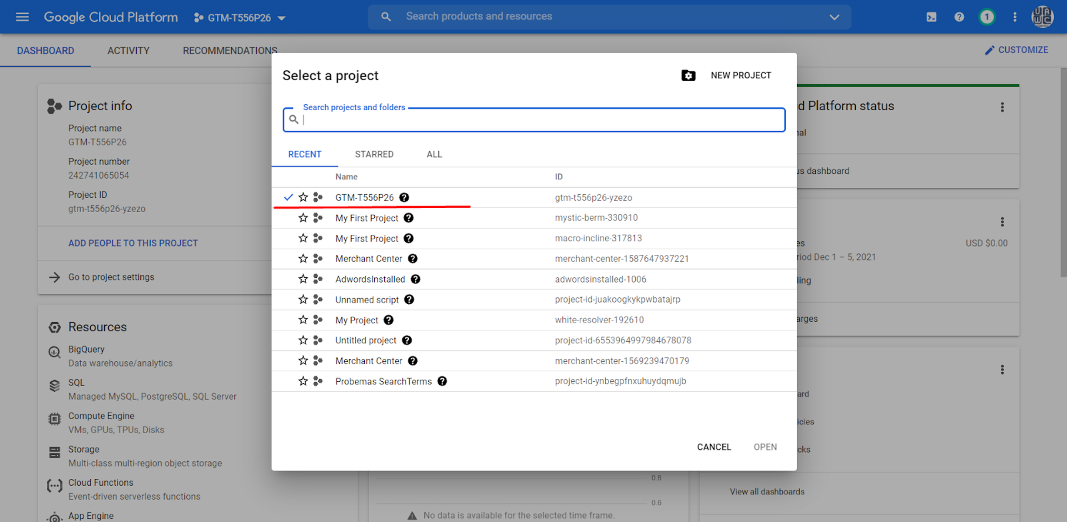Switch to the ALL projects tab
Image resolution: width=1067 pixels, height=522 pixels.
coord(434,154)
